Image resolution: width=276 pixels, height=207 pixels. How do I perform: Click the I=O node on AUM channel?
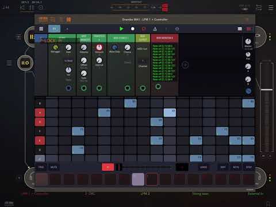pos(25,63)
